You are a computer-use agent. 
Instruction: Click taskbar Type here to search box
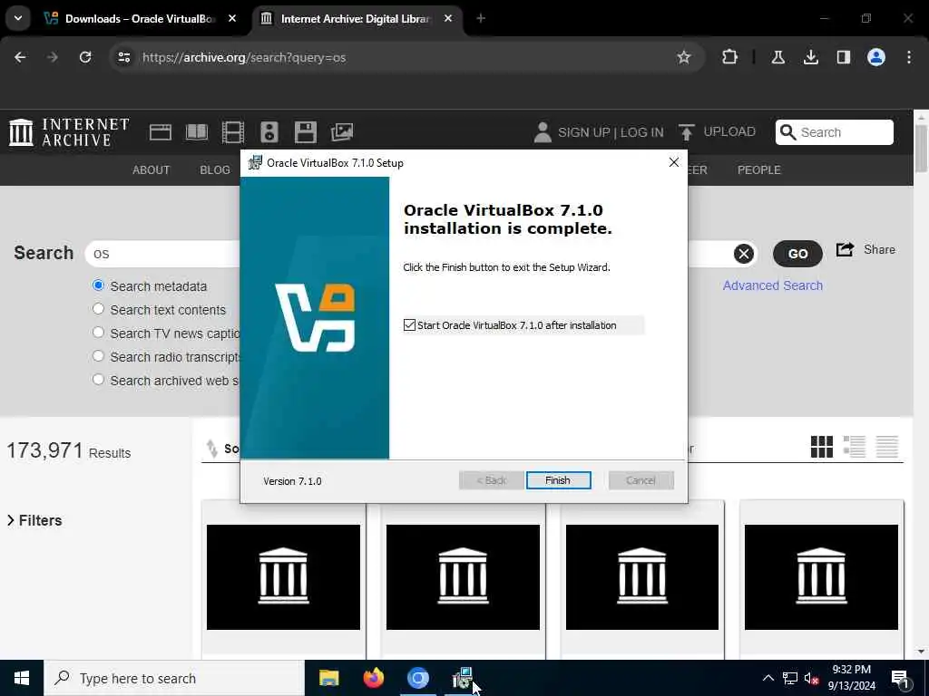click(174, 678)
